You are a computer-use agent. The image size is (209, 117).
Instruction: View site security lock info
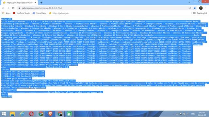19,8
